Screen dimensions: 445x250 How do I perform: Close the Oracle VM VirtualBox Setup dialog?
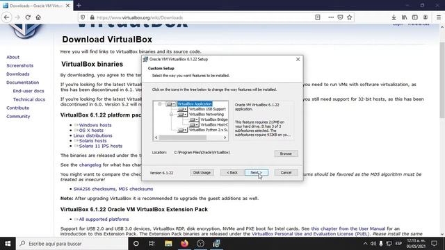298,59
